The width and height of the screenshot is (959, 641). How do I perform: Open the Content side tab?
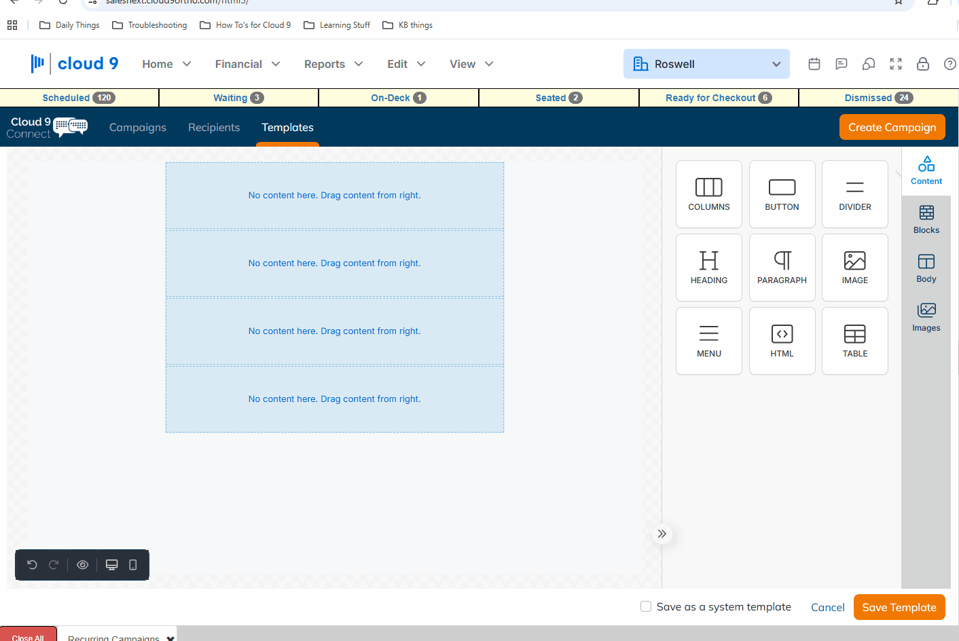click(x=926, y=170)
